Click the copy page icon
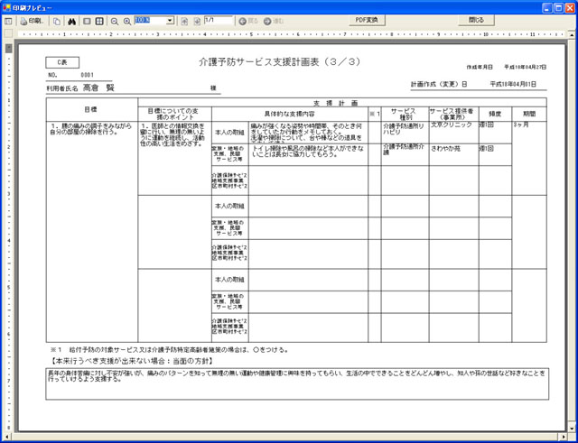This screenshot has width=578, height=443. pyautogui.click(x=57, y=20)
